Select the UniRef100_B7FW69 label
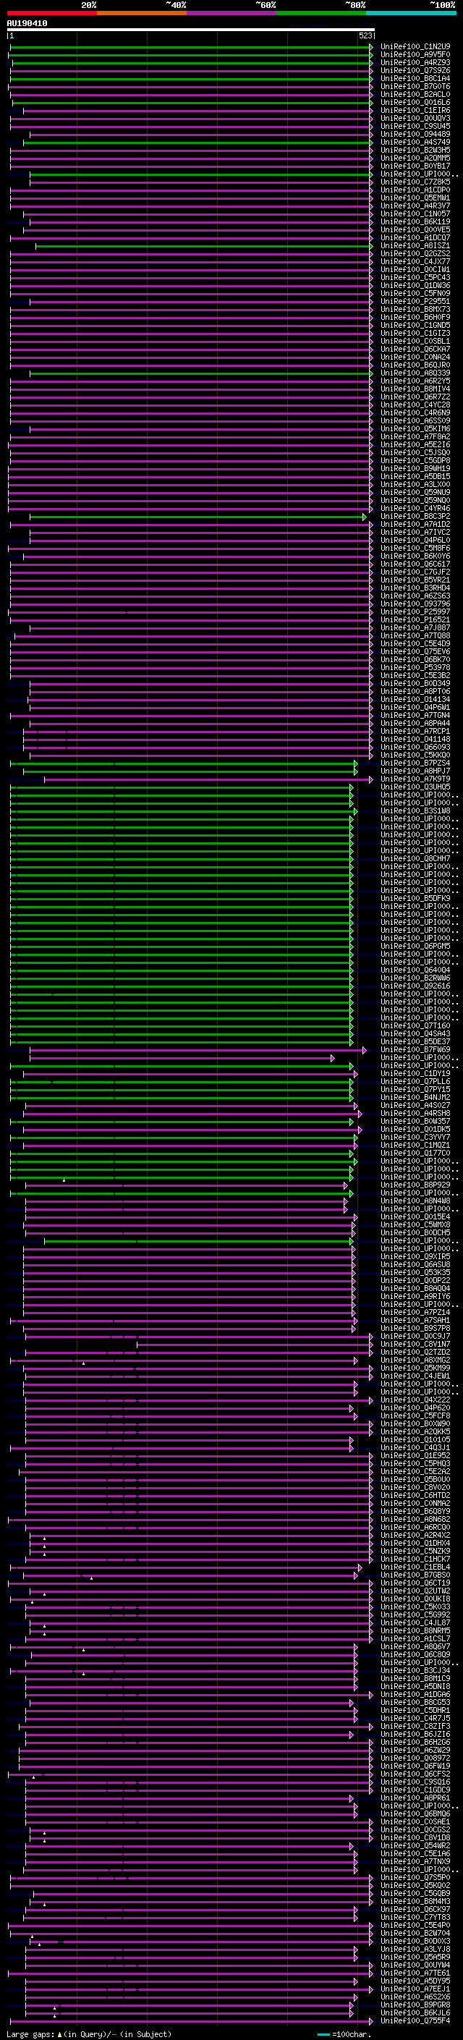The image size is (463, 2040). pyautogui.click(x=415, y=1049)
